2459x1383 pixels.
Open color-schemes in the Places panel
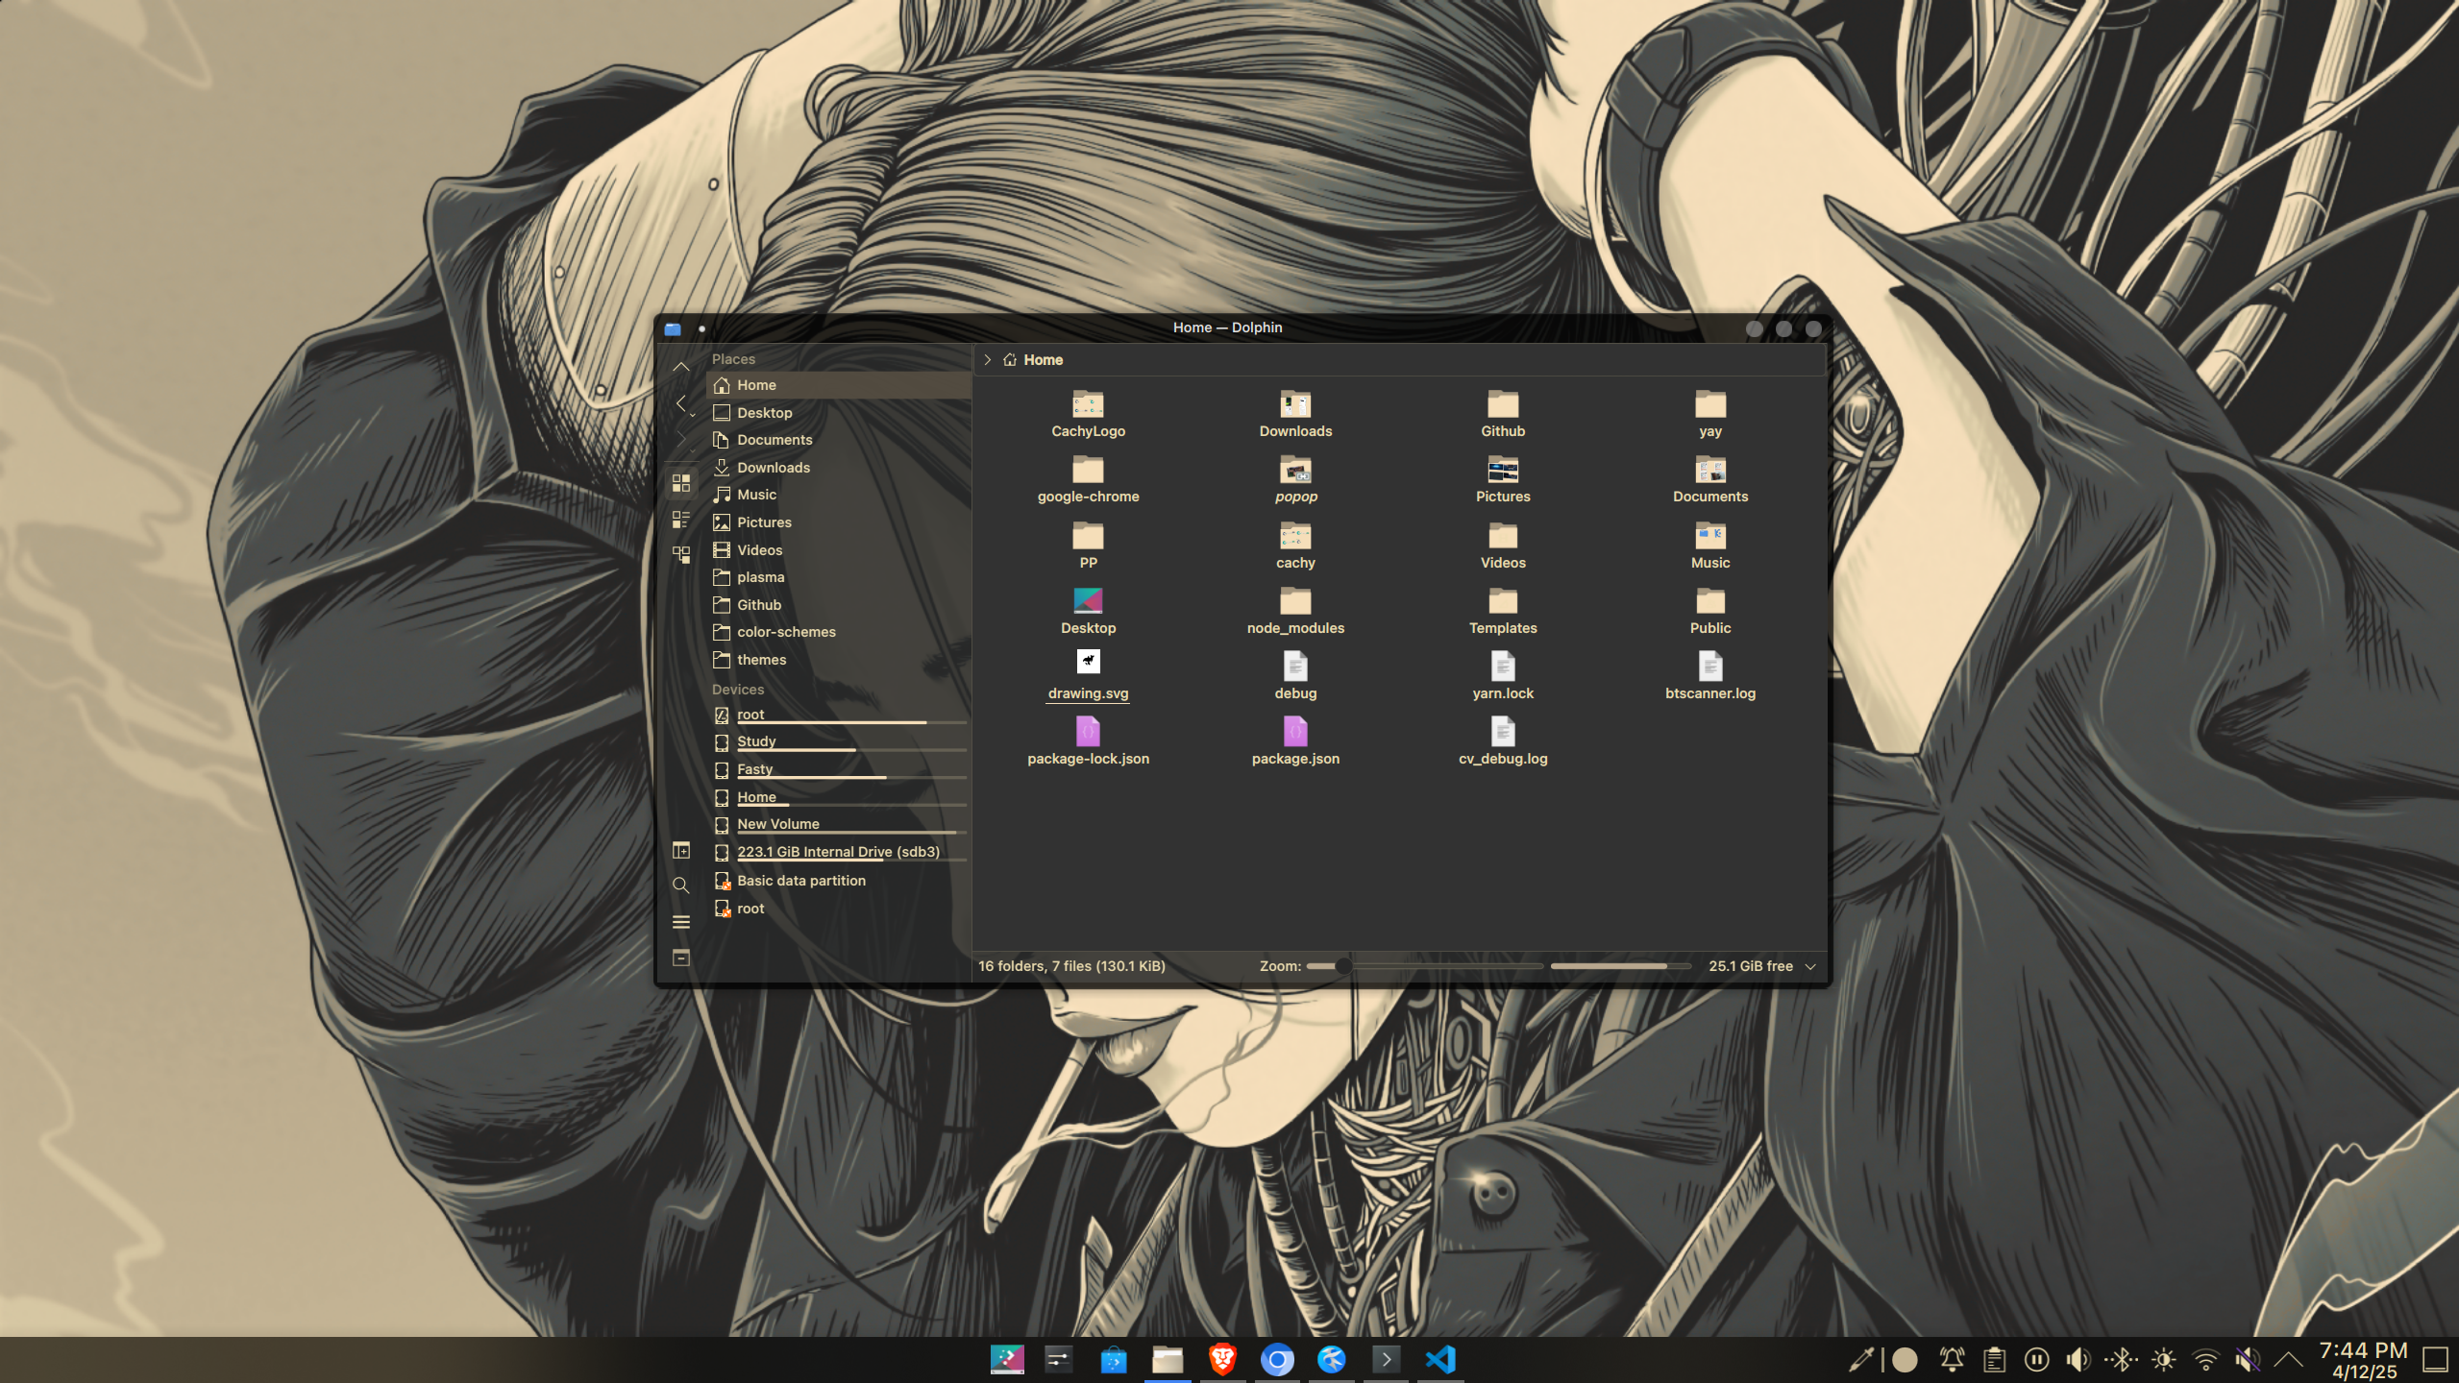pyautogui.click(x=838, y=632)
